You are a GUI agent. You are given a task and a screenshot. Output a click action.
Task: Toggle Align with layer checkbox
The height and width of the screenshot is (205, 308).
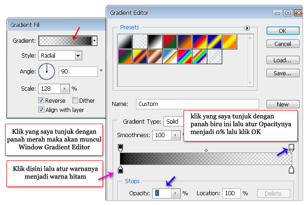pos(41,110)
